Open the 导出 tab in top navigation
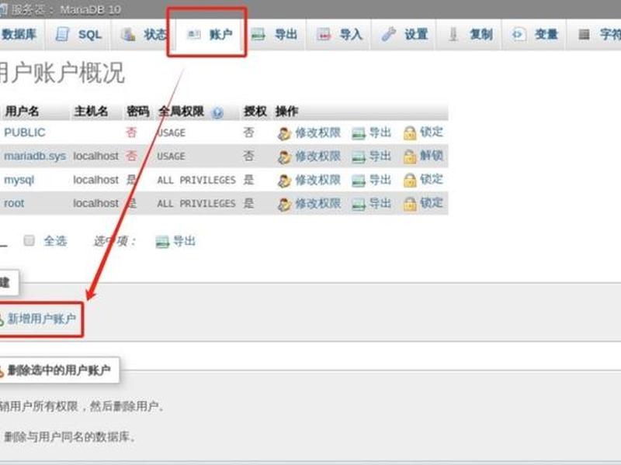The image size is (621, 465). (274, 35)
